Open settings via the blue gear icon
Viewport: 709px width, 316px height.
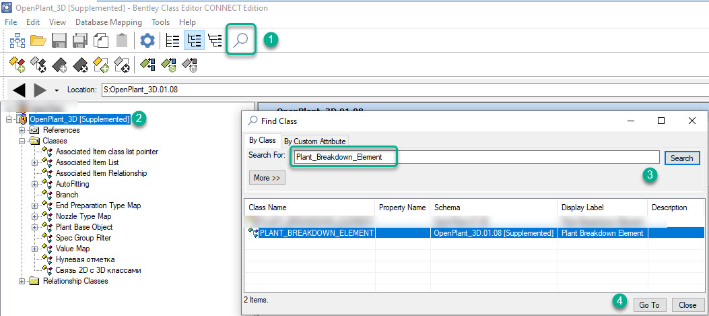point(147,41)
